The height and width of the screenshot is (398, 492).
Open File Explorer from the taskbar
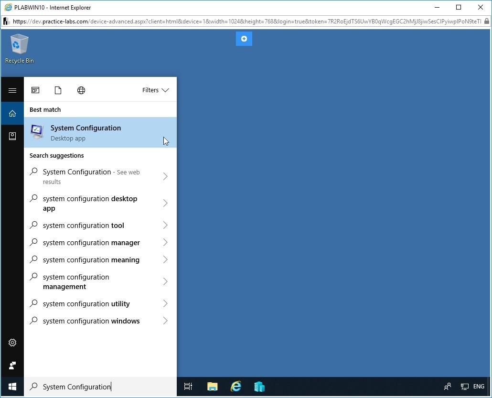click(x=213, y=387)
